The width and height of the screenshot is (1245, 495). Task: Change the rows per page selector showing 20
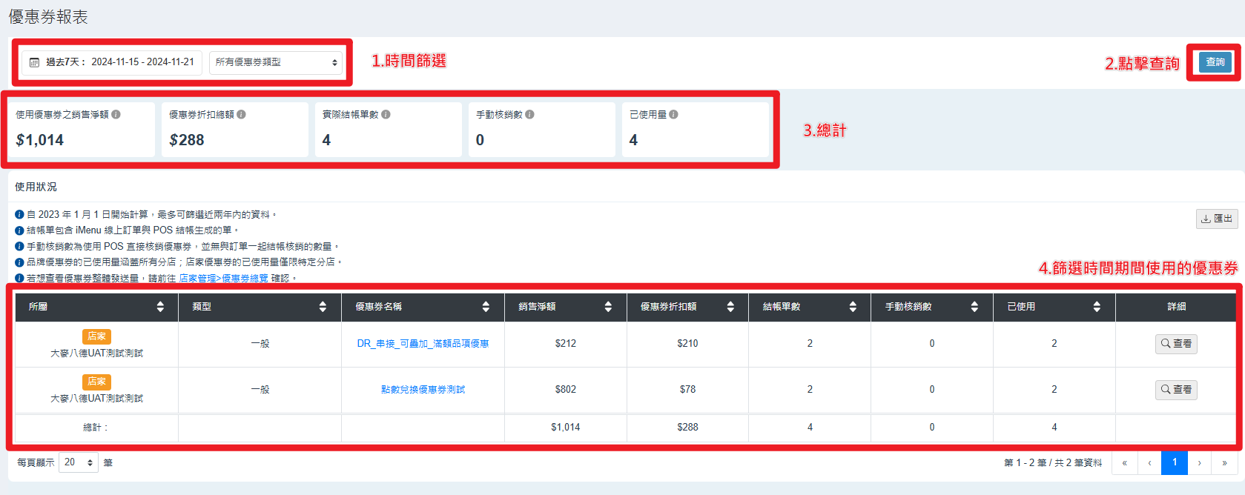(x=79, y=462)
